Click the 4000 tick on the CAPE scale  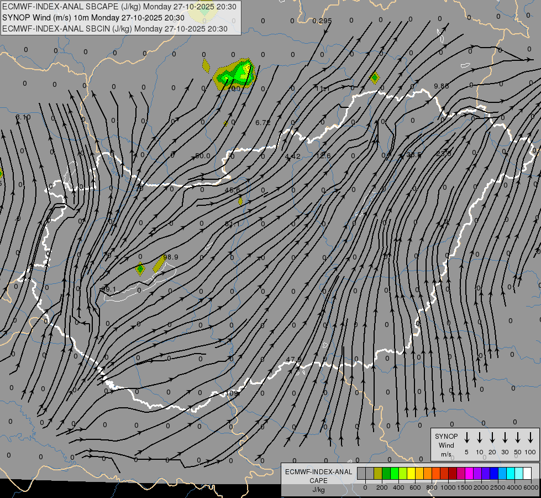[x=514, y=487]
